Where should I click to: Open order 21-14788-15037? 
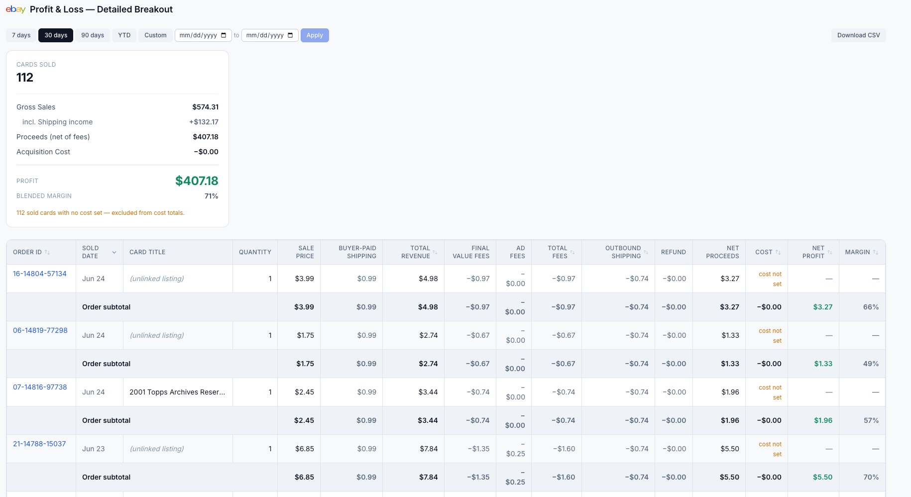click(x=39, y=444)
